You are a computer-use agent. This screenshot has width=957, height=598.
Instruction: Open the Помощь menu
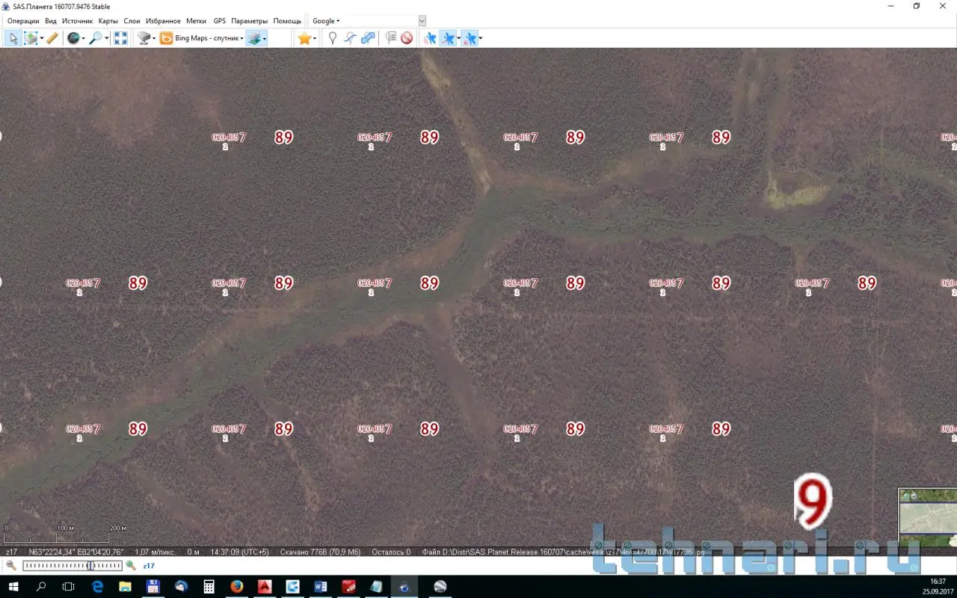coord(287,21)
